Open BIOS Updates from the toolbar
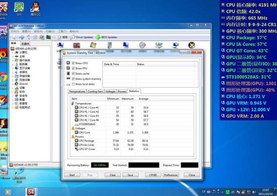Viewport: 277px width, 196px height. pyautogui.click(x=106, y=37)
